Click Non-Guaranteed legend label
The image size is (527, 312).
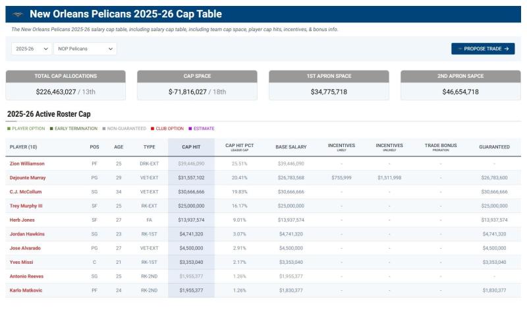coord(126,129)
